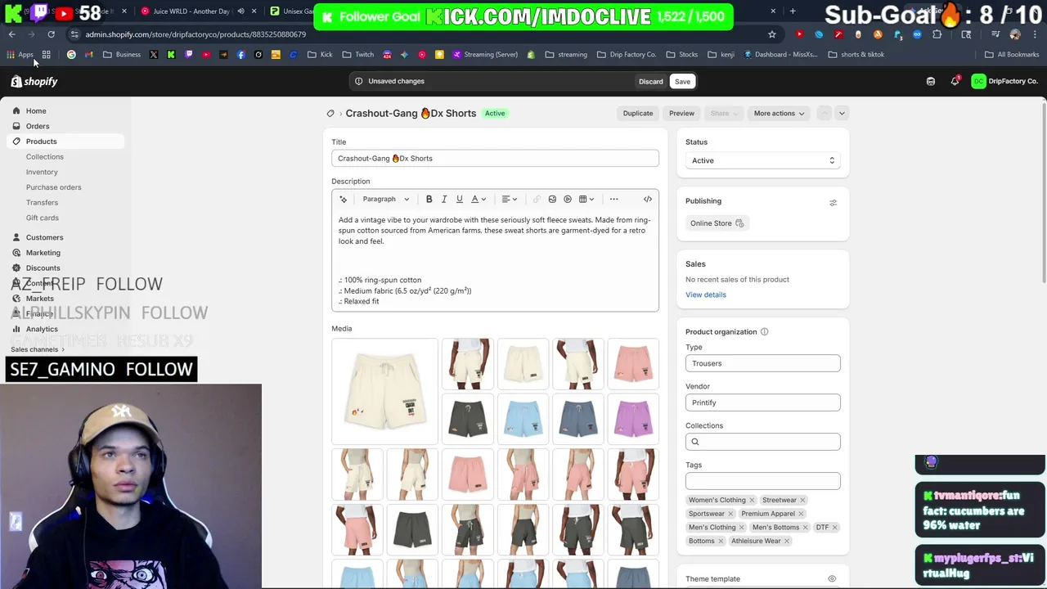Open Customers in the sidebar
This screenshot has height=589, width=1047.
pyautogui.click(x=44, y=237)
